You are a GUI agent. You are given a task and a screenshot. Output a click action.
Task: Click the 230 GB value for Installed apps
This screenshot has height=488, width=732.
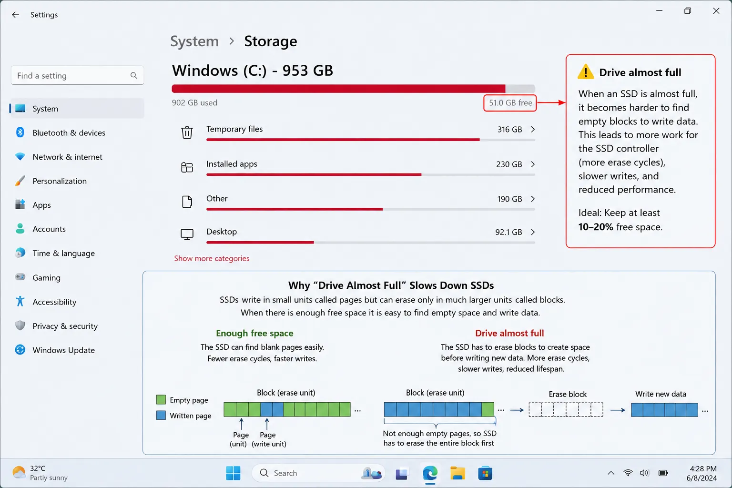coord(509,164)
